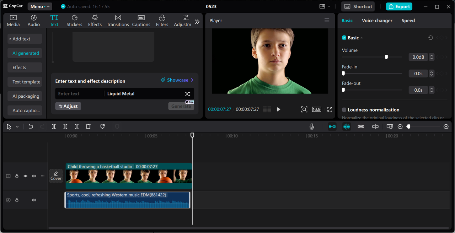The height and width of the screenshot is (233, 455).
Task: Open the Captions panel
Action: coord(141,21)
